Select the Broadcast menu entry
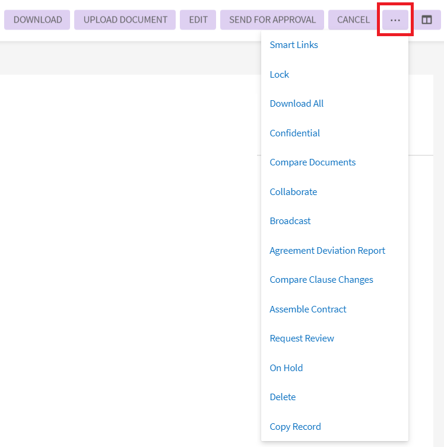Image resolution: width=444 pixels, height=447 pixels. pos(290,221)
